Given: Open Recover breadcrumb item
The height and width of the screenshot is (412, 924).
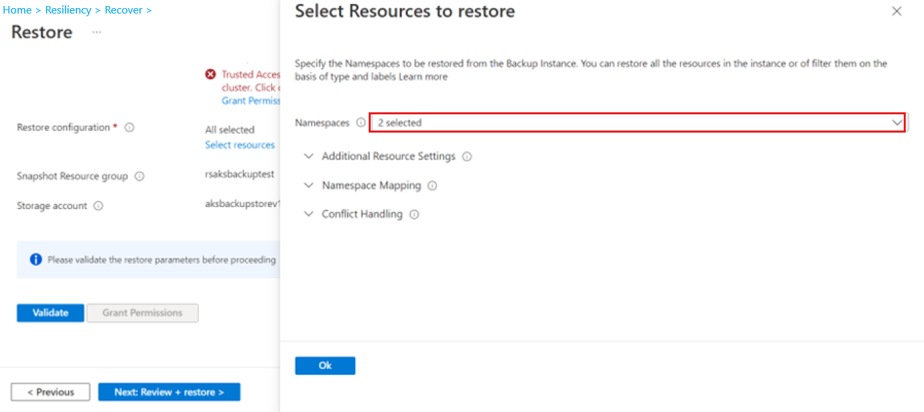Looking at the screenshot, I should point(124,10).
